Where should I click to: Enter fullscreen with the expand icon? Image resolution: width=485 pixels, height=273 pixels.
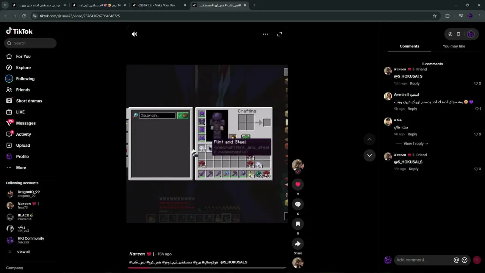click(x=280, y=34)
